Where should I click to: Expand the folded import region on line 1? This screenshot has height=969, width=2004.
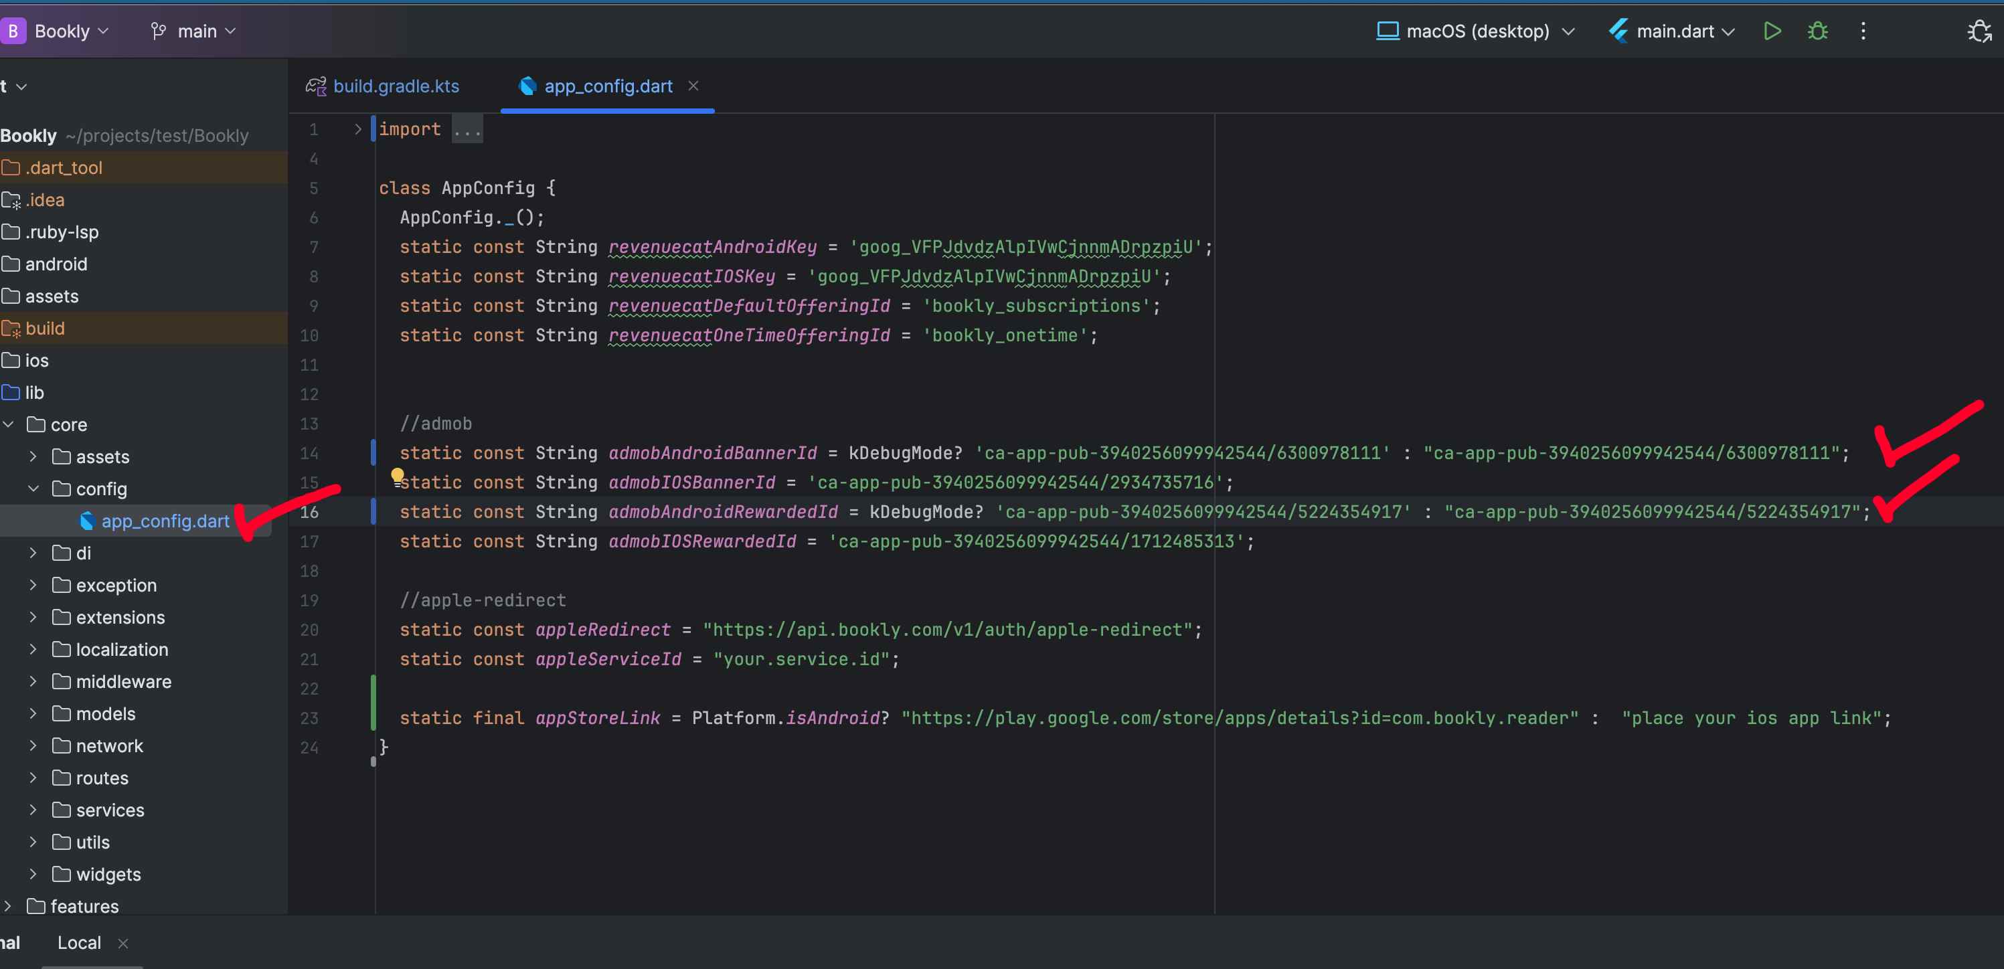click(358, 129)
